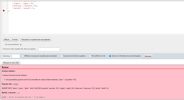Click the 'vrganj' line in editor

(x=23, y=3)
